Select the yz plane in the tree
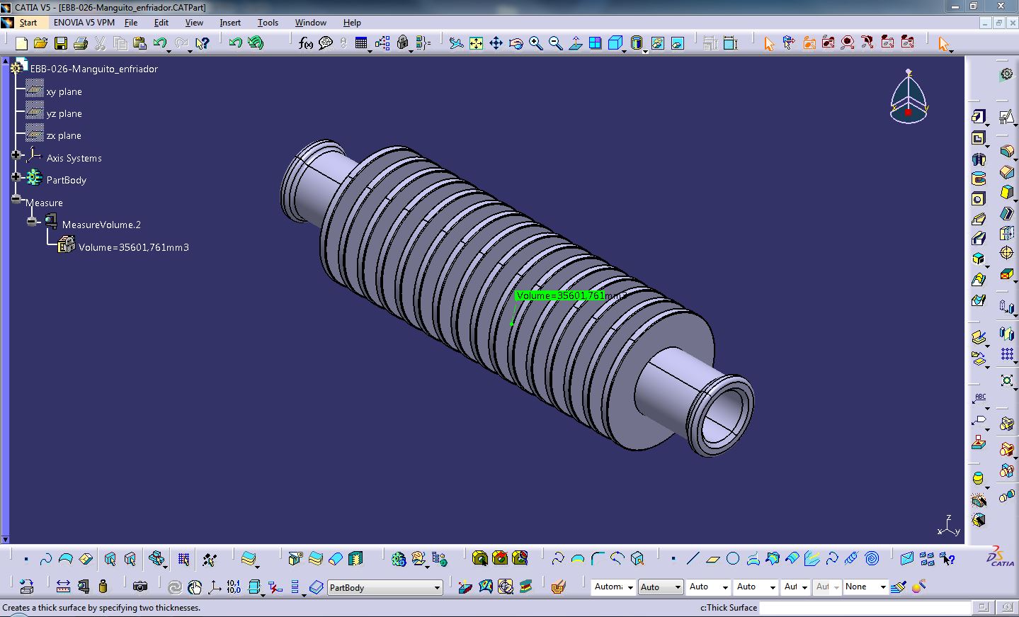Viewport: 1019px width, 617px height. click(x=64, y=113)
